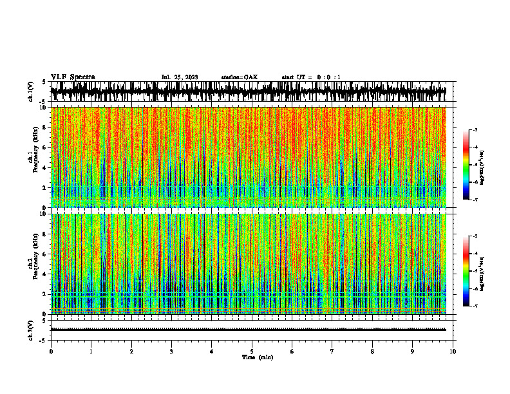Click the ch.2 spectrogram color bar
Screen dimensions: 510x394
[466, 271]
